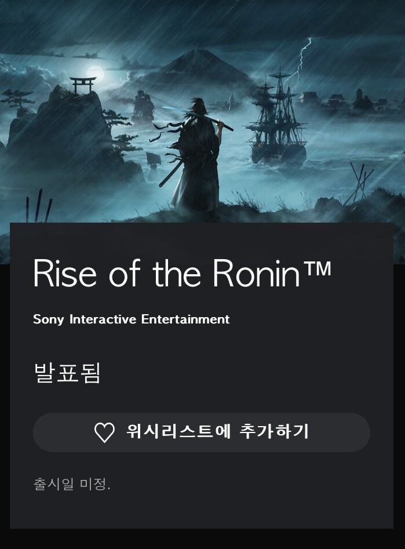Click the small boat near the rocks

[x=154, y=161]
